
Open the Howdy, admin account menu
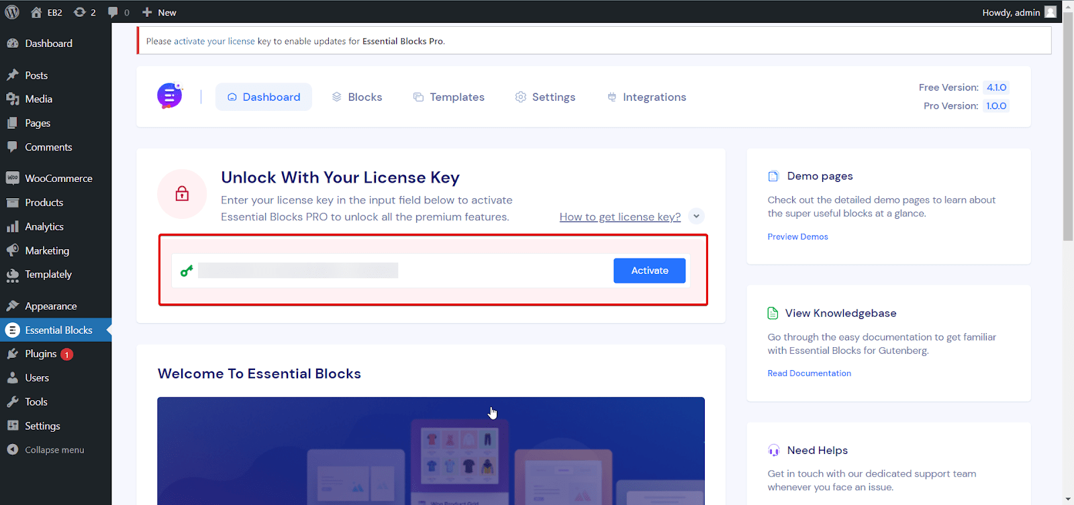[x=1018, y=12]
